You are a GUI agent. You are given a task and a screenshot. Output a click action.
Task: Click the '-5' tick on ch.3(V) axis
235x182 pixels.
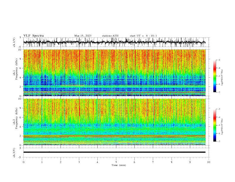coord(20,157)
